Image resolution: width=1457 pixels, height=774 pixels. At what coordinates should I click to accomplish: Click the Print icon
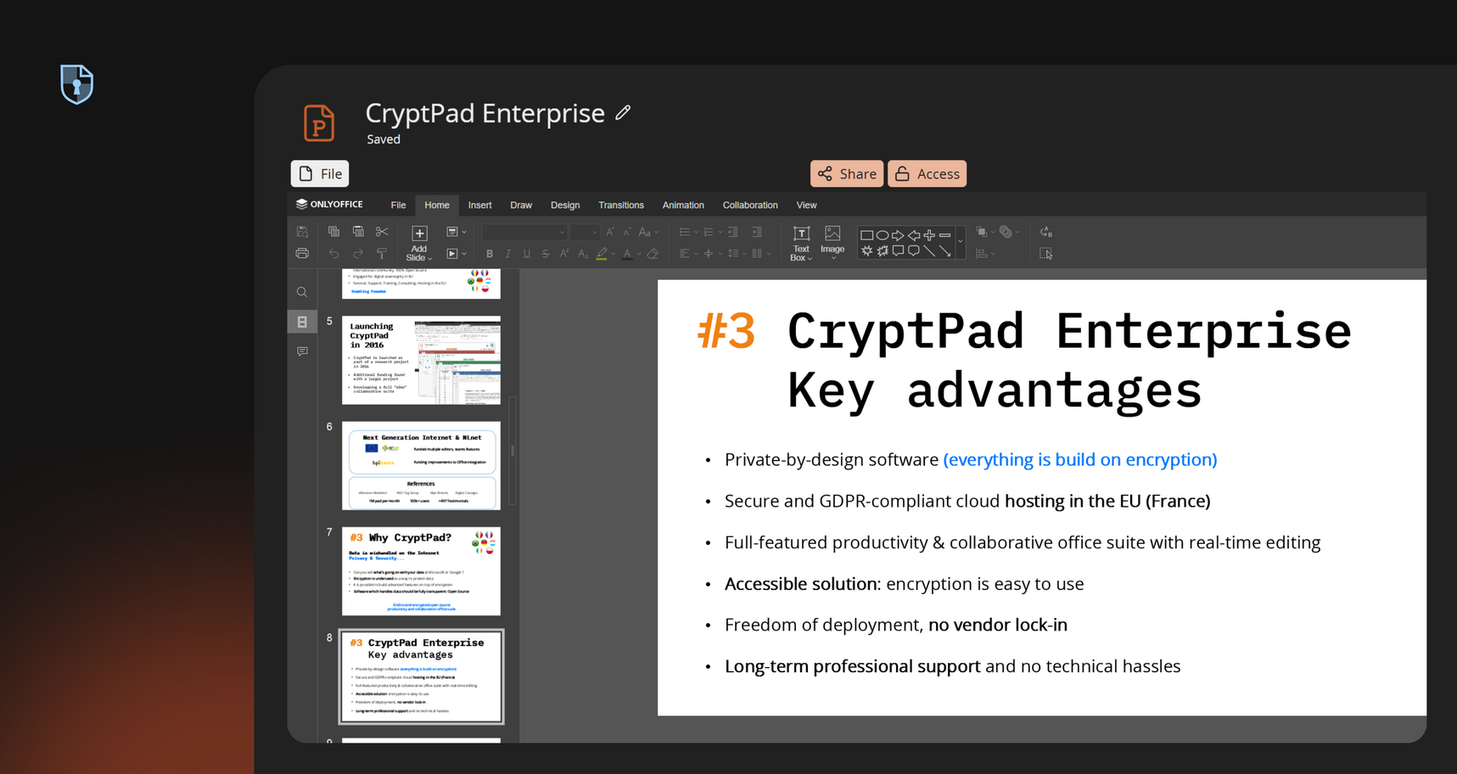coord(302,254)
